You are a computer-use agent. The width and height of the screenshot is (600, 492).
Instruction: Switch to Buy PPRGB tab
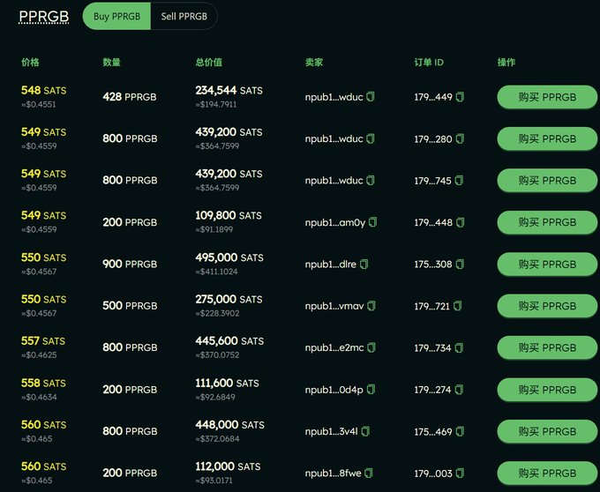point(116,16)
